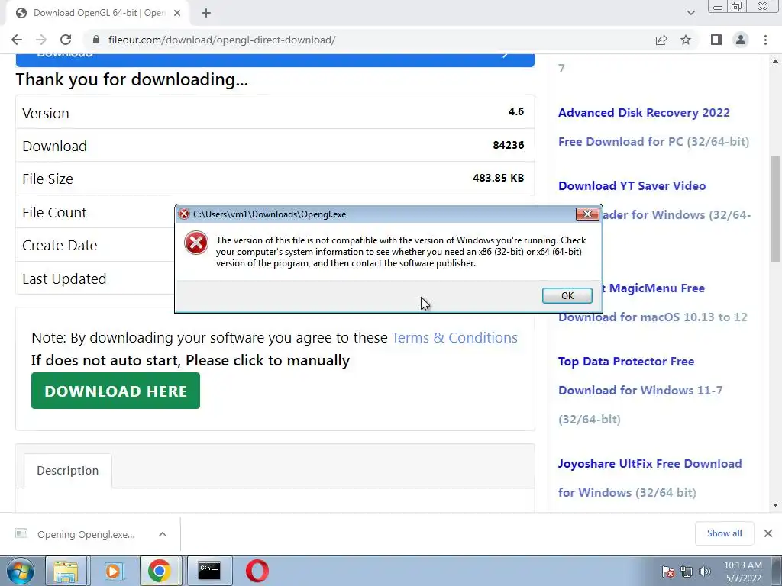Bookmark this page with the star
The height and width of the screenshot is (586, 782).
(686, 40)
